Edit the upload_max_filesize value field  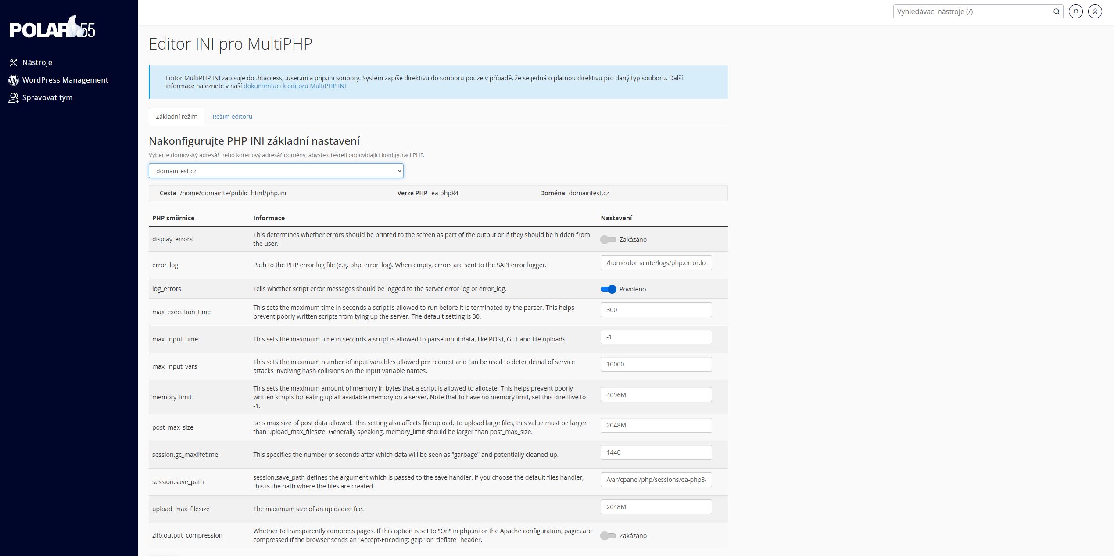656,507
